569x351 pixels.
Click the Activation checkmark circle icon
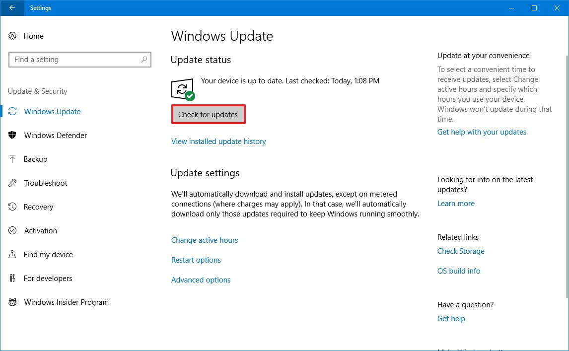click(12, 230)
